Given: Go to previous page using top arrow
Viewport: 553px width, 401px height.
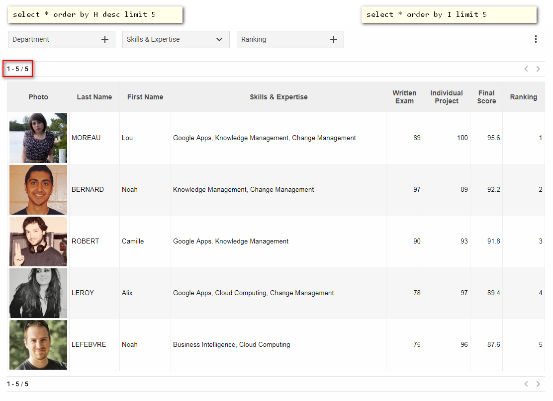Looking at the screenshot, I should [526, 69].
